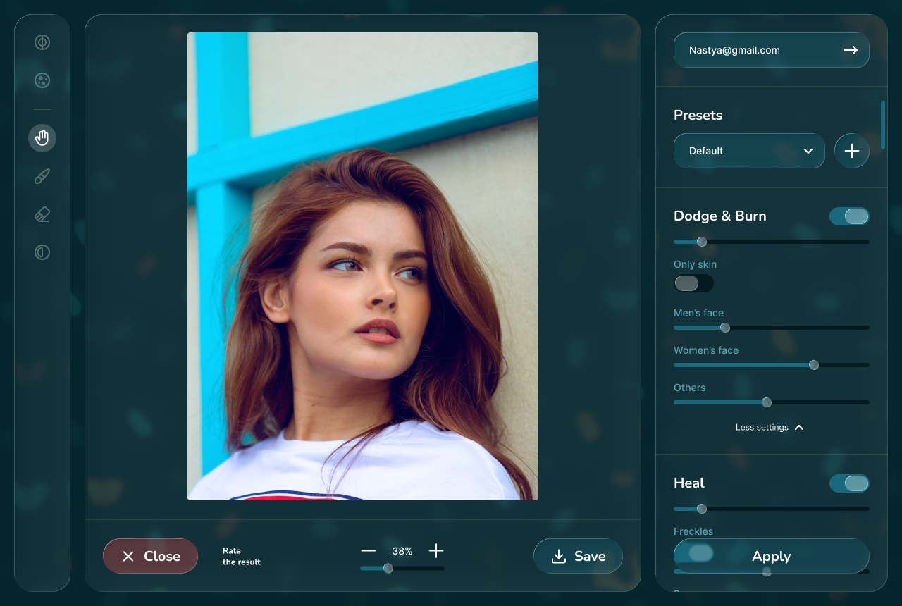This screenshot has width=902, height=606.
Task: Select the Hand pan tool
Action: click(42, 137)
